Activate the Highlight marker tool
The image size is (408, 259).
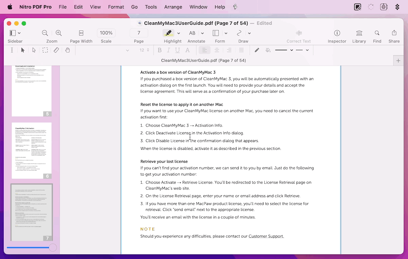click(168, 33)
